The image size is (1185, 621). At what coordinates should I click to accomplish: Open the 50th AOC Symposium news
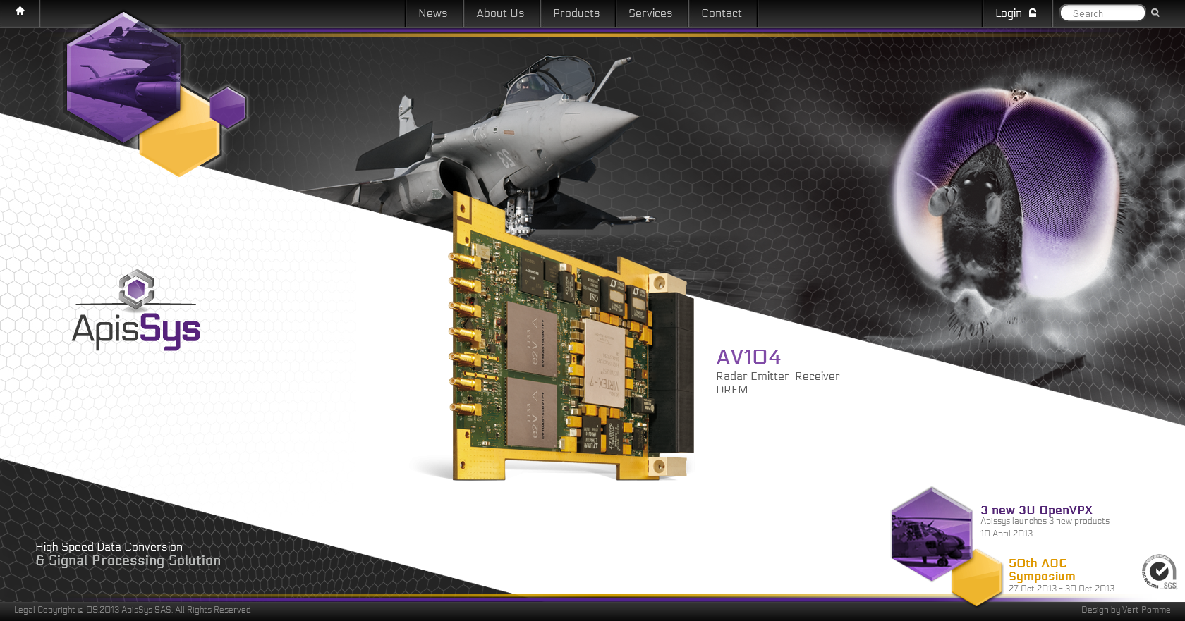click(x=1042, y=570)
